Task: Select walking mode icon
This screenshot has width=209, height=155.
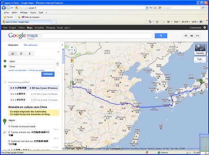Action: click(30, 54)
